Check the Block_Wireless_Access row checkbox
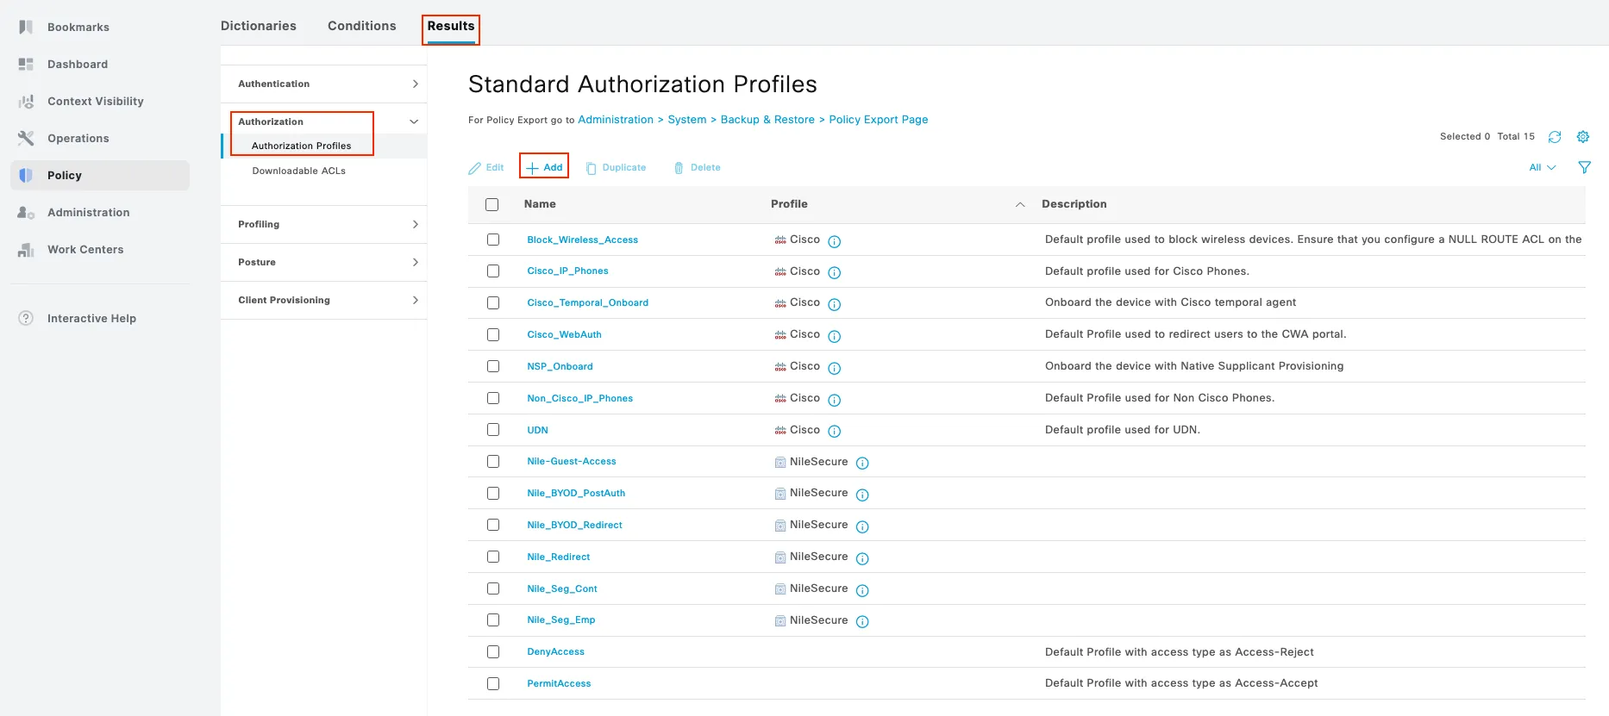 (x=493, y=240)
